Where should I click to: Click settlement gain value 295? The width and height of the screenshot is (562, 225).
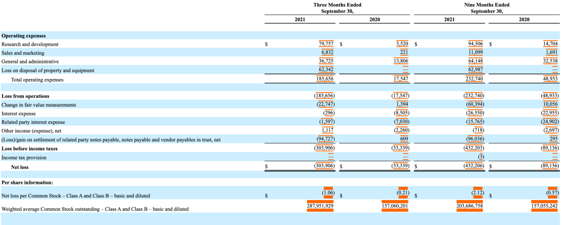click(554, 140)
